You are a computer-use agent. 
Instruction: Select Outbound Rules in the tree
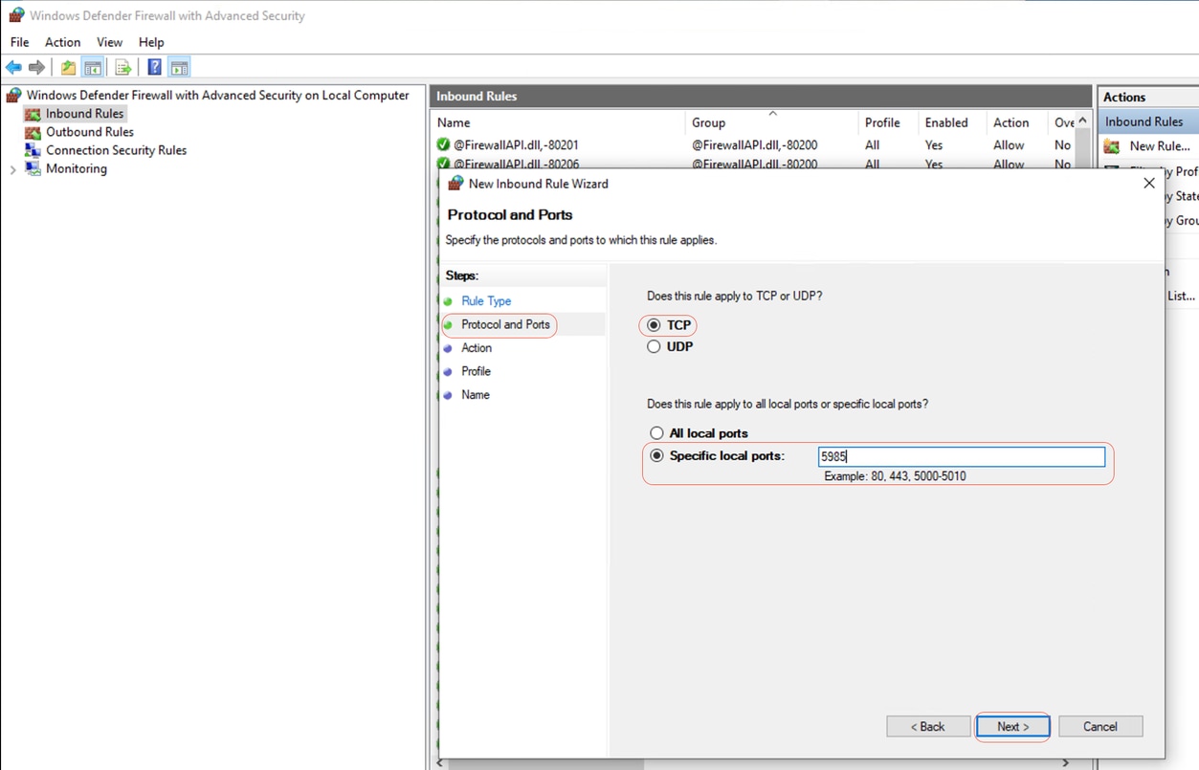point(90,132)
